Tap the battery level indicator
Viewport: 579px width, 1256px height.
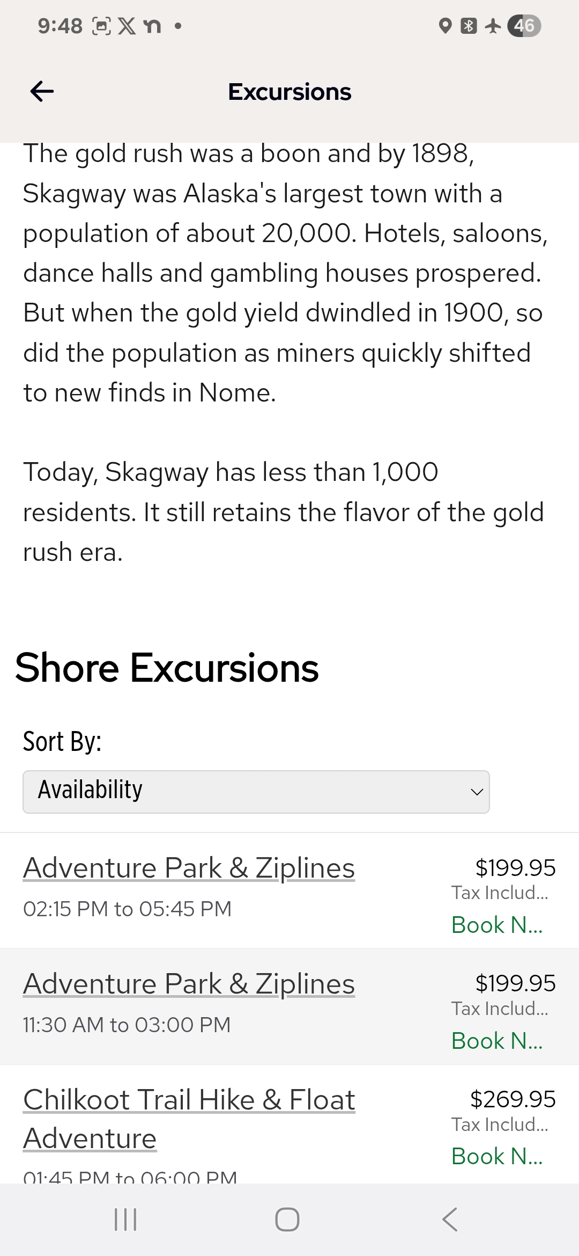click(x=524, y=26)
